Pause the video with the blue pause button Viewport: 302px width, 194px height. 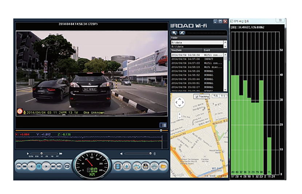coord(39,166)
